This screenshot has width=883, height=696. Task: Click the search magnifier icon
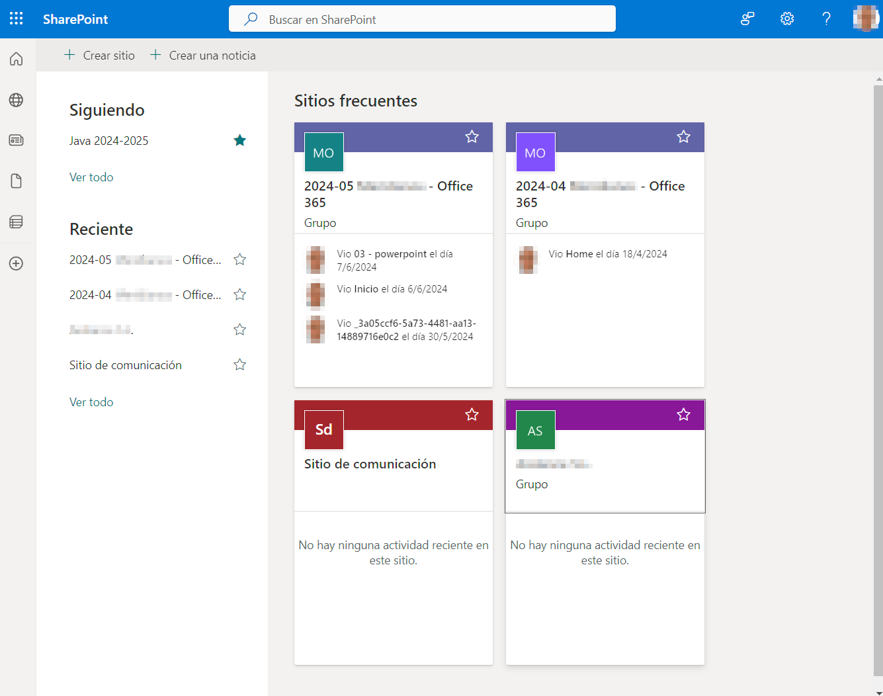point(251,19)
